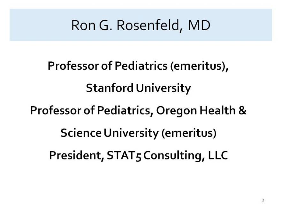Screen dimensions: 281x210
Task: Click the first '(emeritus),' after Pediatrics
Action: click(200, 66)
